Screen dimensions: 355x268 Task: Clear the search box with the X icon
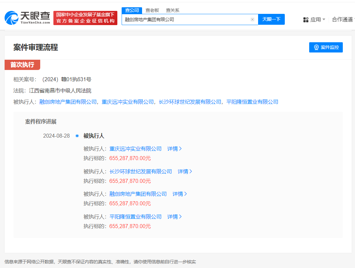pos(252,19)
